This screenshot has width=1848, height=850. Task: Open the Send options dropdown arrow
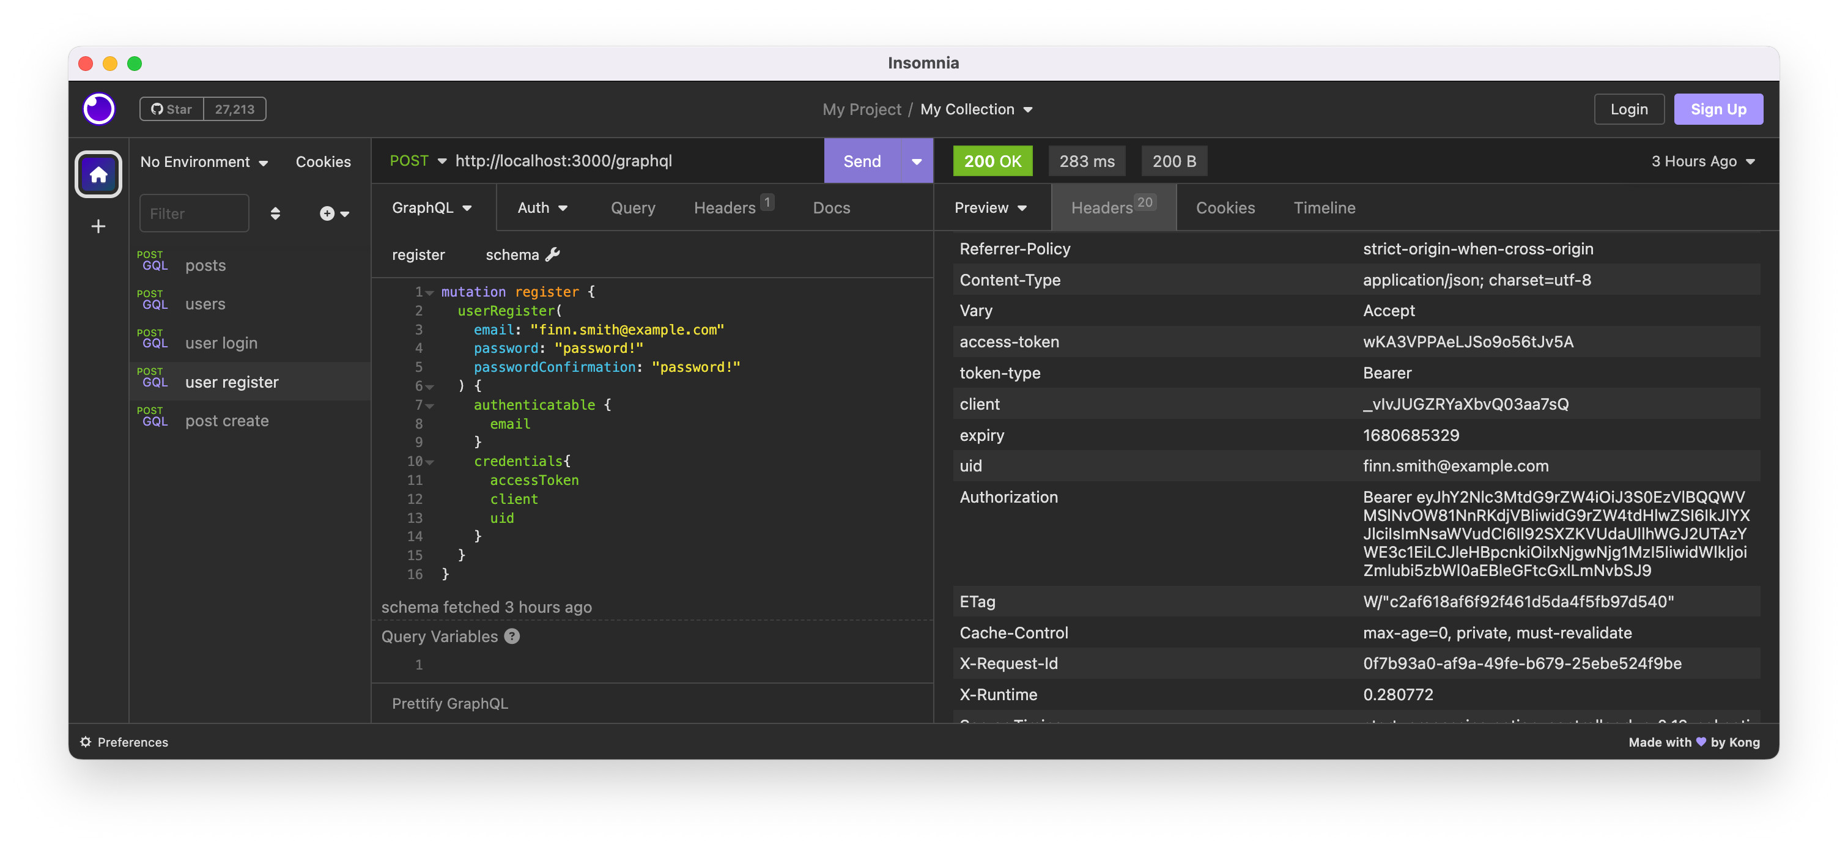coord(916,161)
